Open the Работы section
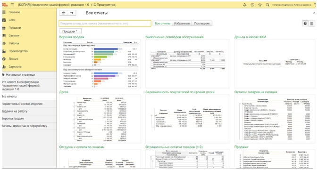318x170 pixels. pyautogui.click(x=14, y=43)
